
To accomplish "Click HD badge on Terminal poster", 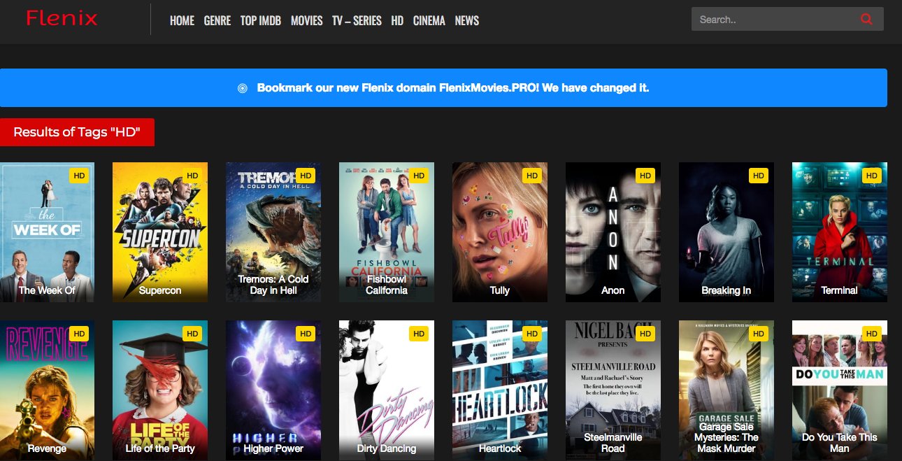I will (872, 176).
